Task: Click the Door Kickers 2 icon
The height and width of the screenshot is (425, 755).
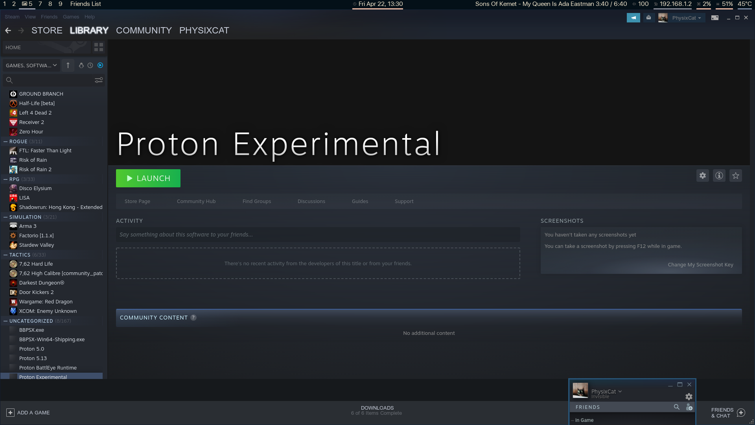Action: coord(13,292)
